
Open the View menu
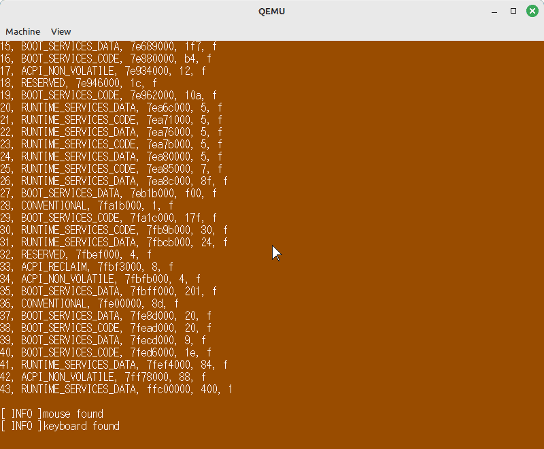click(x=61, y=31)
